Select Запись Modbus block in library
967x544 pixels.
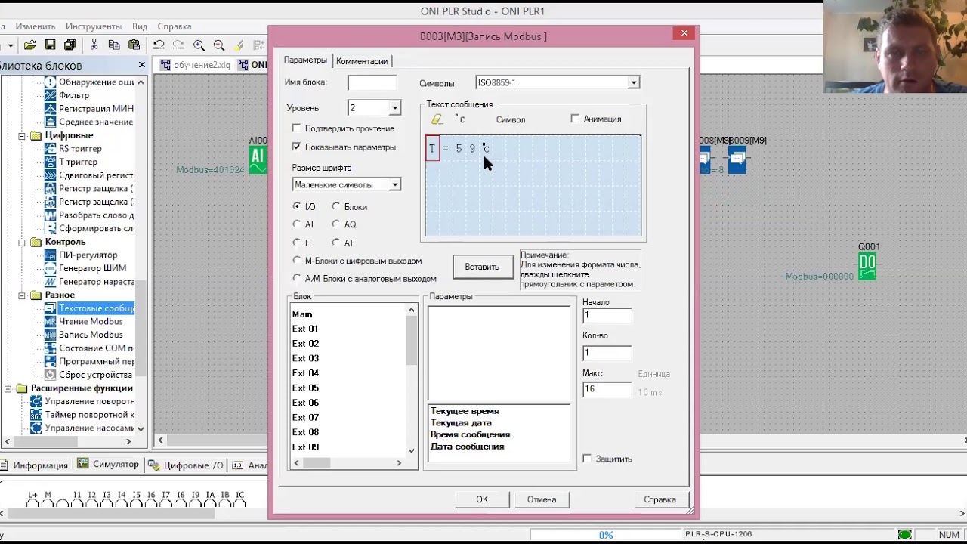tap(91, 335)
